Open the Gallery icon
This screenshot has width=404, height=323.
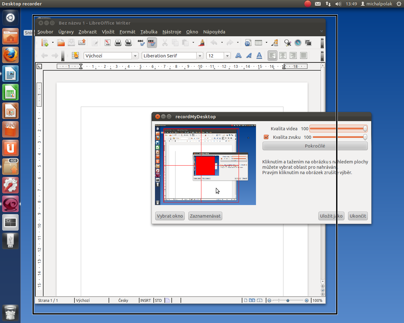[x=308, y=43]
